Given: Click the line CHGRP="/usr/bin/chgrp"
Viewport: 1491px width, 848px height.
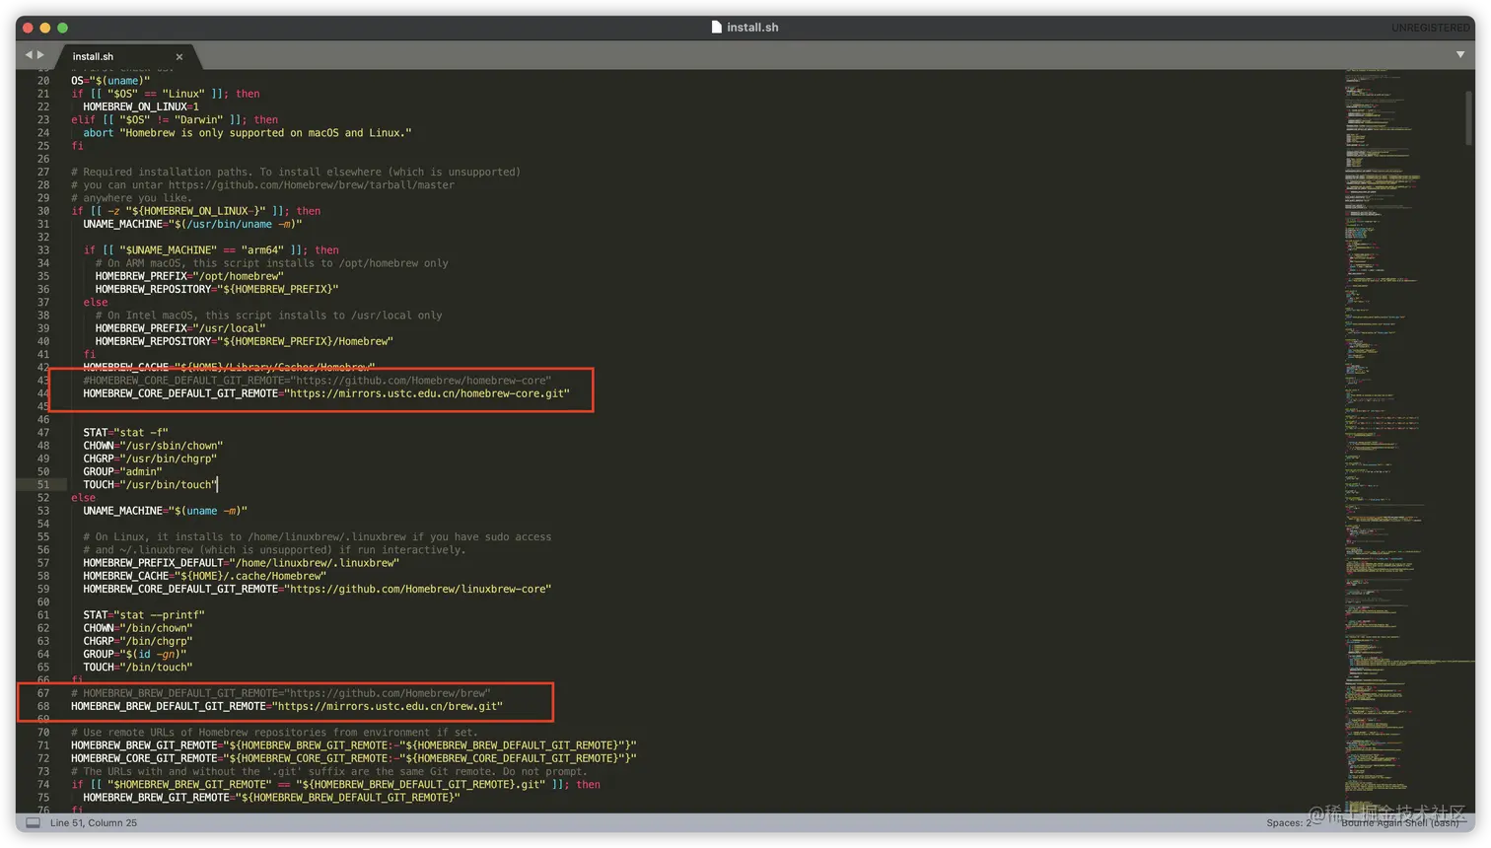Looking at the screenshot, I should coord(150,459).
